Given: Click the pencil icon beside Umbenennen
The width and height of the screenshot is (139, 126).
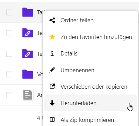Looking at the screenshot, I should click(52, 70).
